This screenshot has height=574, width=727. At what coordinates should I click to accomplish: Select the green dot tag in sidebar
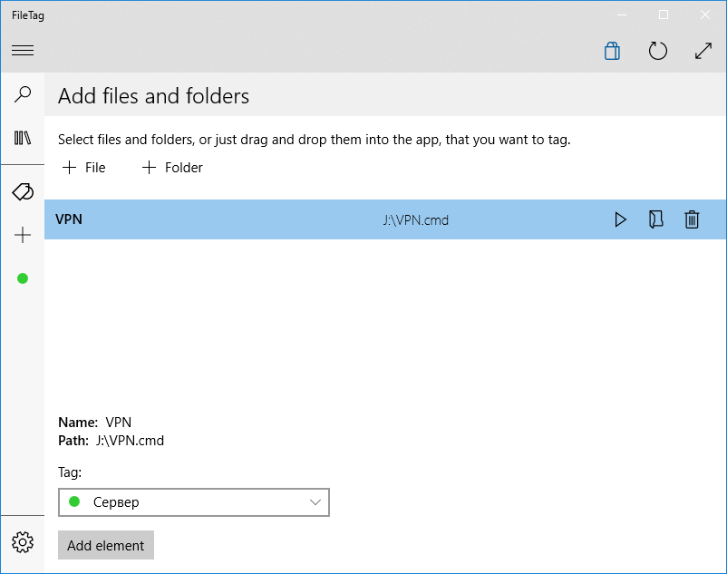23,278
